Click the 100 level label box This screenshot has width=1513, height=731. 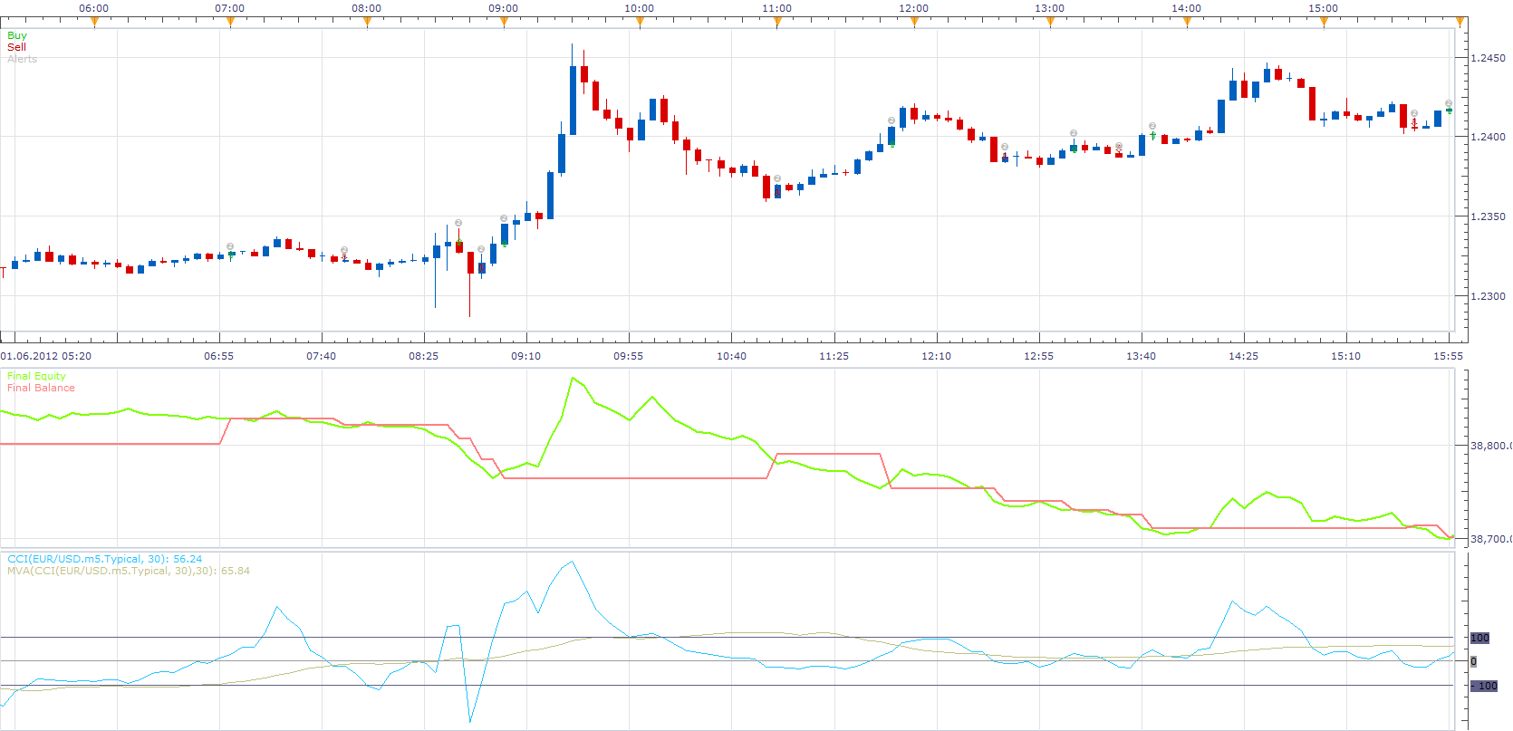coord(1479,638)
